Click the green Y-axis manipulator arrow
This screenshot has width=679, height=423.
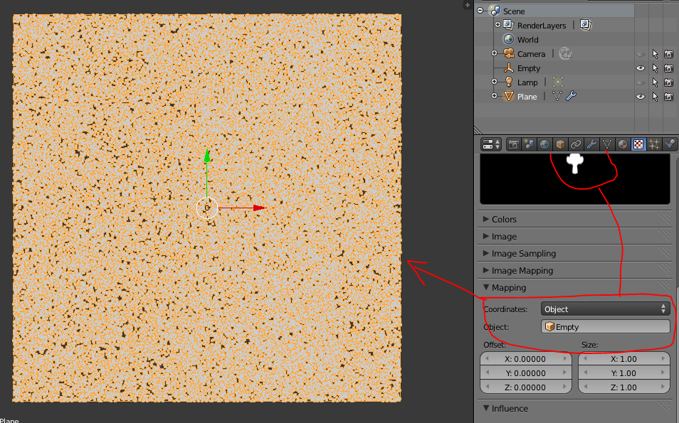pos(207,156)
